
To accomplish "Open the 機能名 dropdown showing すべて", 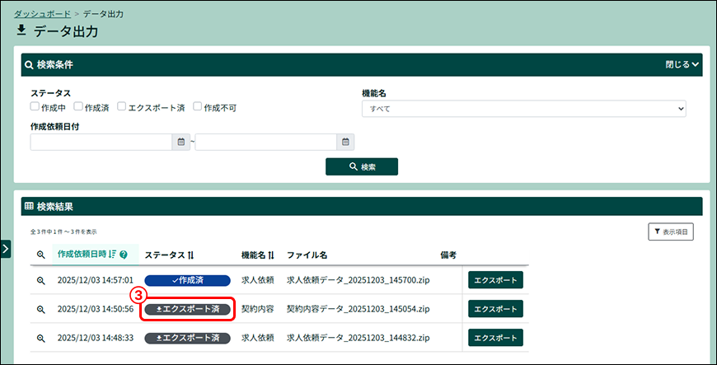I will pos(523,109).
